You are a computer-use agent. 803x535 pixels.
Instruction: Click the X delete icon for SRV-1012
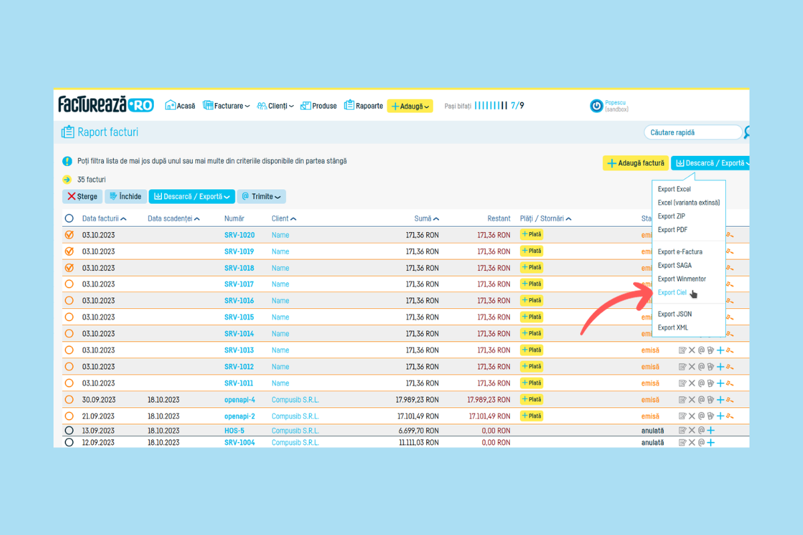[692, 366]
